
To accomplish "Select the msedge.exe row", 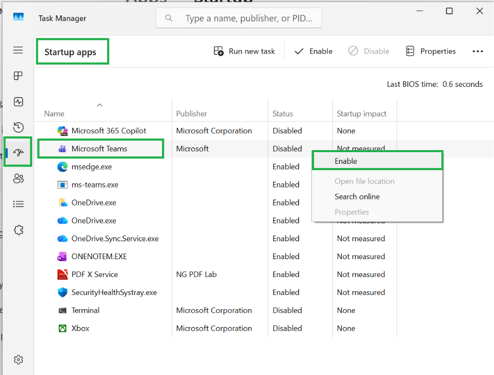I will click(215, 166).
